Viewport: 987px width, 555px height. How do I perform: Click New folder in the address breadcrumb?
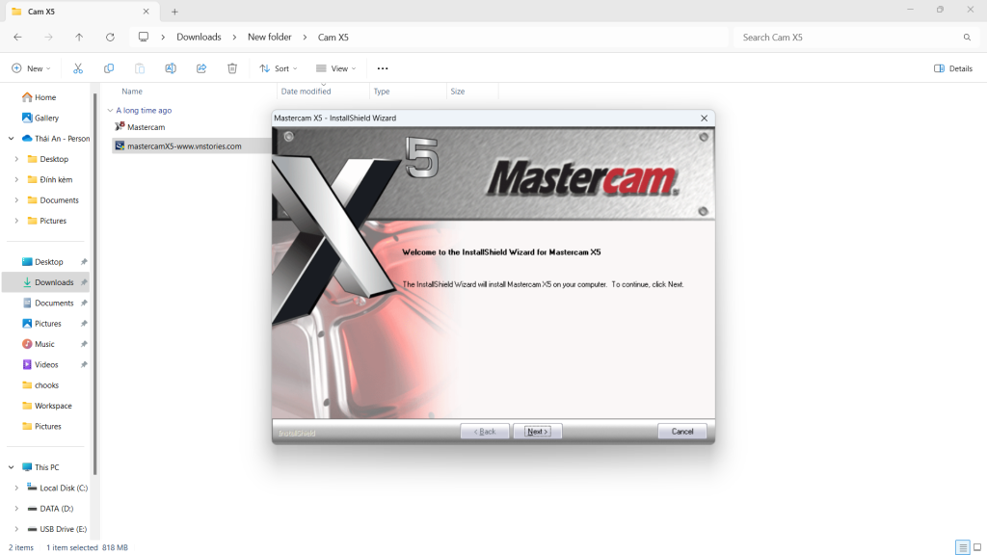click(x=270, y=38)
